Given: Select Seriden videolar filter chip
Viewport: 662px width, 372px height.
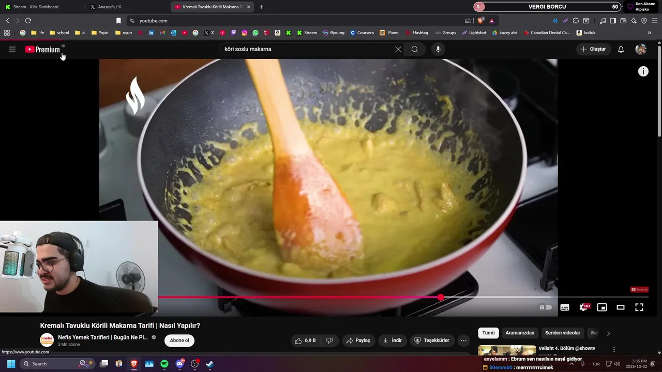Looking at the screenshot, I should tap(563, 333).
